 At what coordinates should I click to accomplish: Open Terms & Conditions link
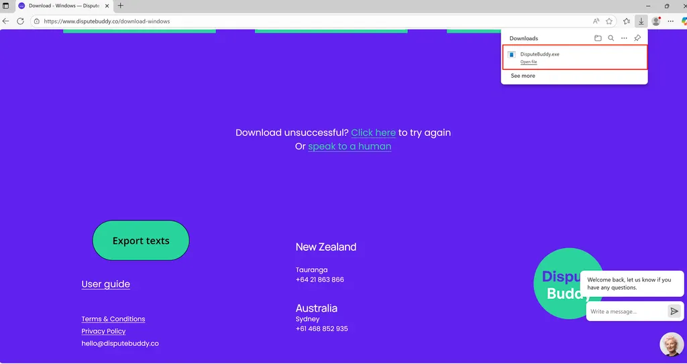point(113,319)
